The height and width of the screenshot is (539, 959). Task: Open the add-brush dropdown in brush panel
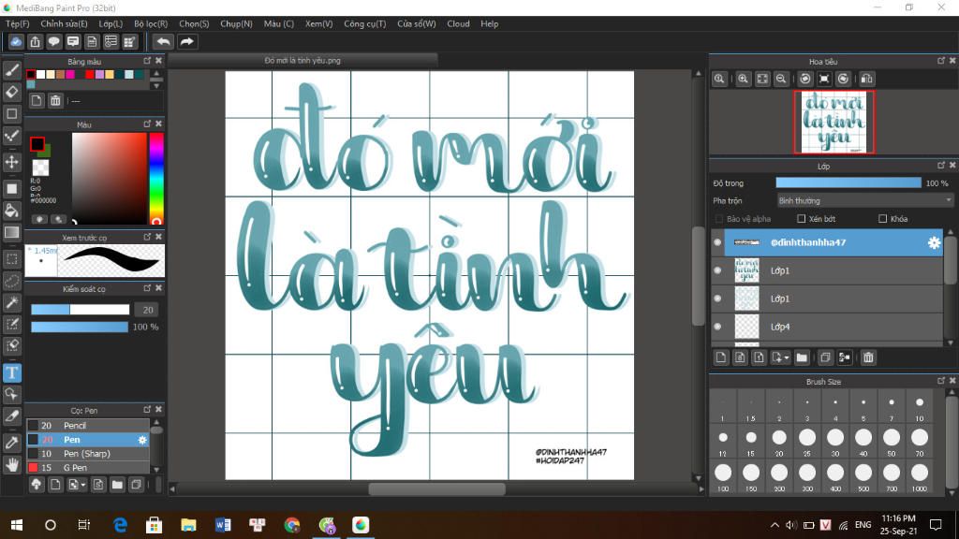(x=83, y=486)
